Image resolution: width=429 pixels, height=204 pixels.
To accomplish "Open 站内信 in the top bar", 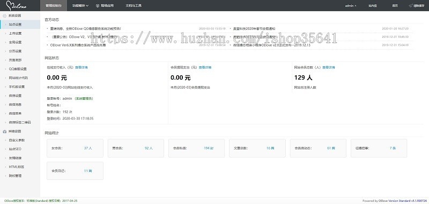I will point(373,6).
